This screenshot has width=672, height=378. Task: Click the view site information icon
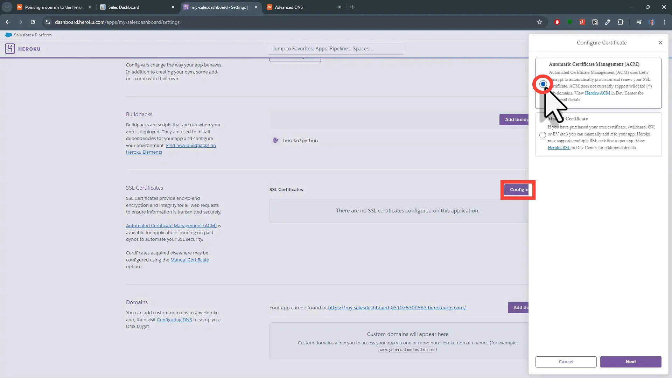coord(48,22)
